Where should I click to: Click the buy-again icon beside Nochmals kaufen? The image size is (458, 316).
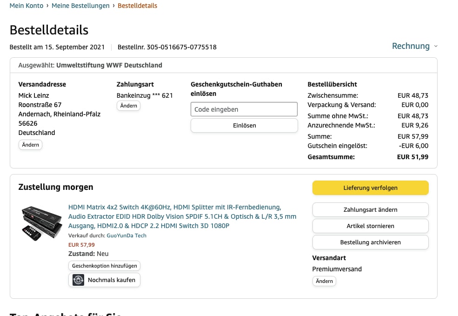(x=79, y=280)
